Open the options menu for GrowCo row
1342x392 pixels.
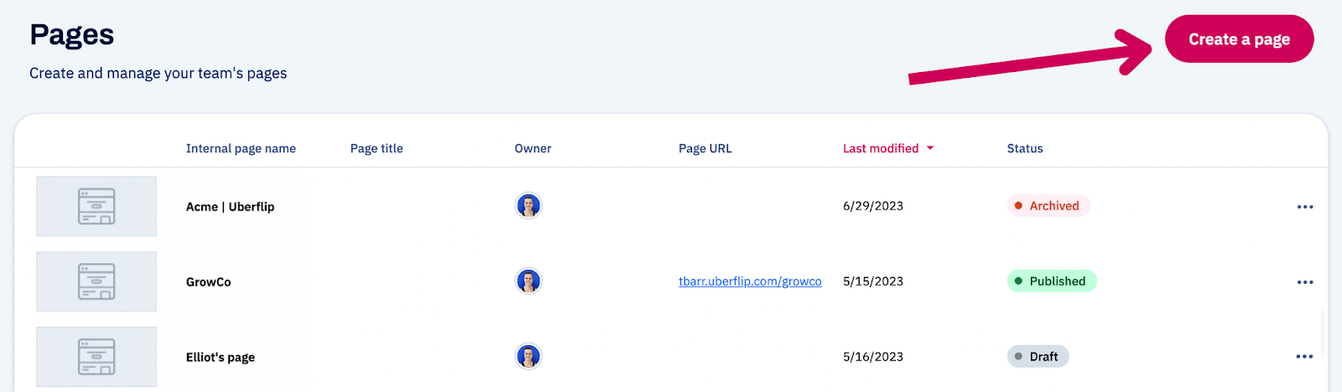1305,282
